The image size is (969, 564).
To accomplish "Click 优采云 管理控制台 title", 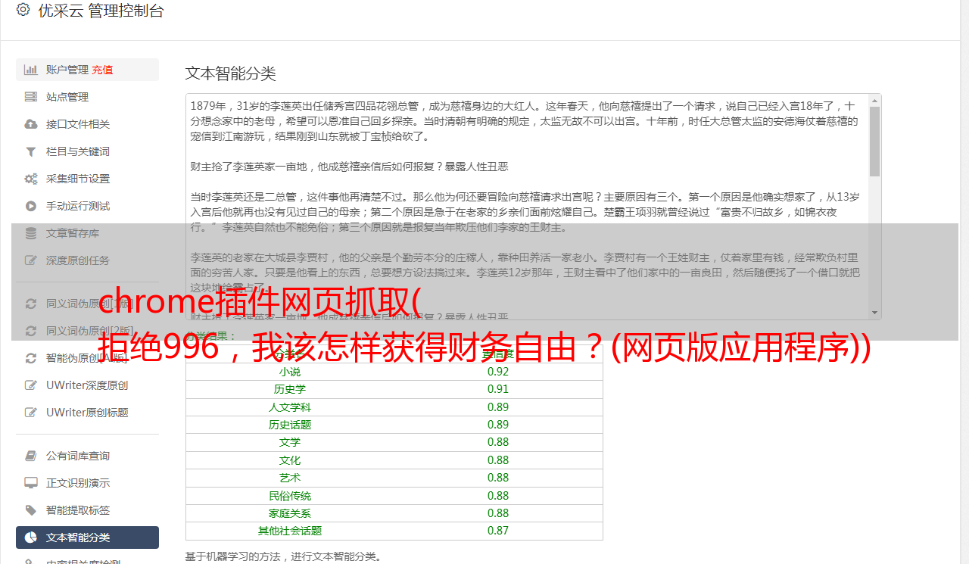I will coord(101,11).
